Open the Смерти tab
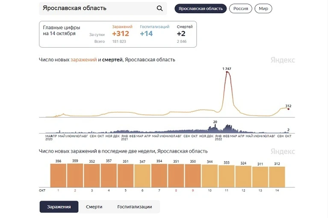This screenshot has width=328, height=218. (94, 207)
